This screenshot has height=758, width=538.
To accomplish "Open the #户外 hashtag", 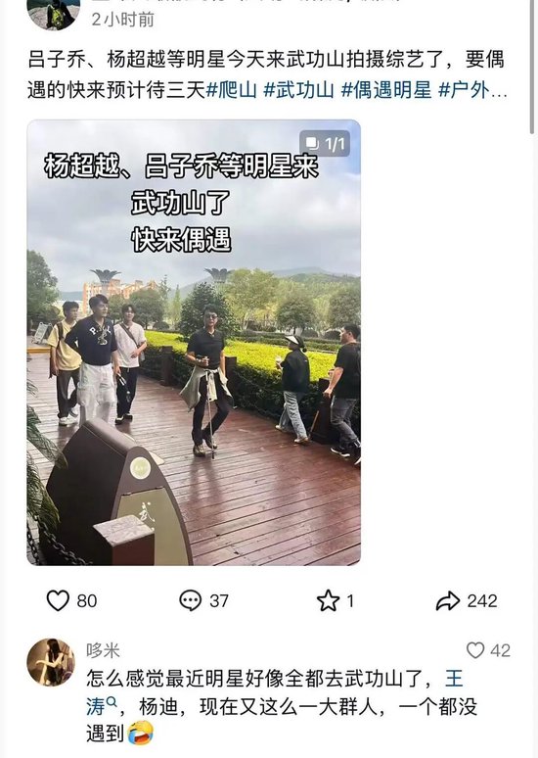I will 464,90.
